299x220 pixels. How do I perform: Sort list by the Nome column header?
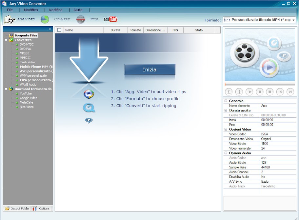pos(84,30)
